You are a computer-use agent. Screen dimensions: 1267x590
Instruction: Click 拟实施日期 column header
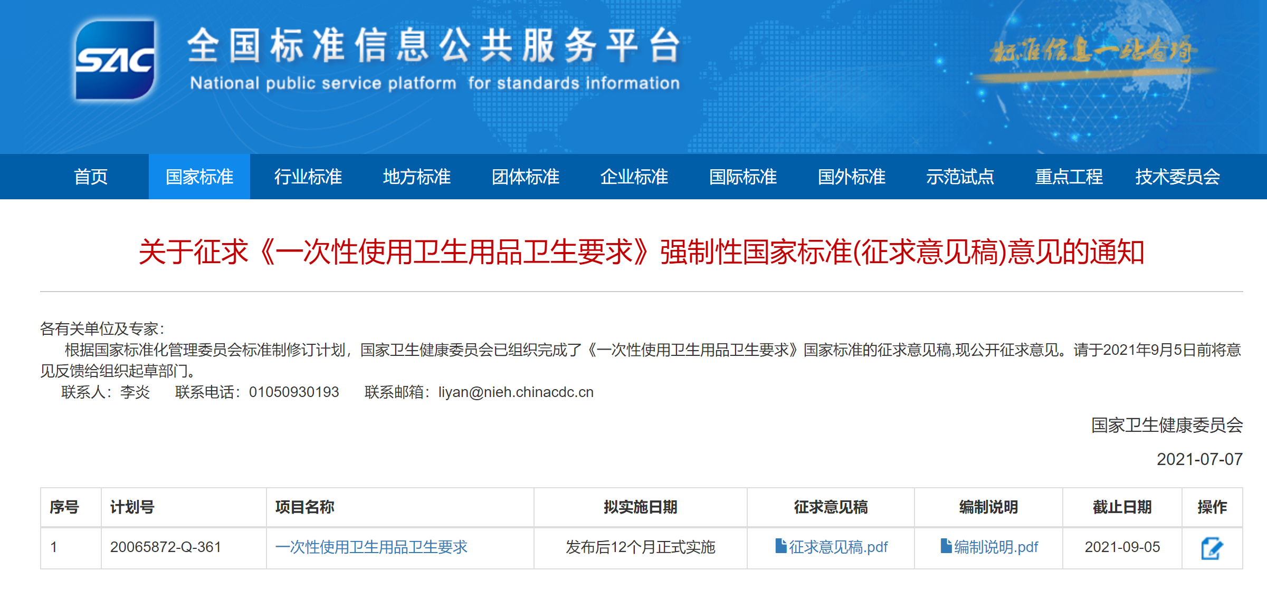[641, 507]
